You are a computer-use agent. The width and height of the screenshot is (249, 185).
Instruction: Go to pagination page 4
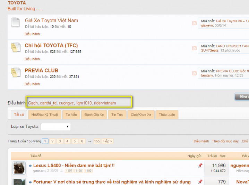point(67,141)
